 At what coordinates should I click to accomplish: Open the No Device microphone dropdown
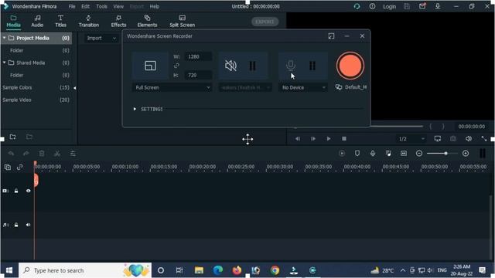click(302, 87)
